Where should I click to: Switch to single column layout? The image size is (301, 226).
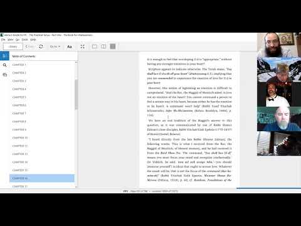coord(95,46)
